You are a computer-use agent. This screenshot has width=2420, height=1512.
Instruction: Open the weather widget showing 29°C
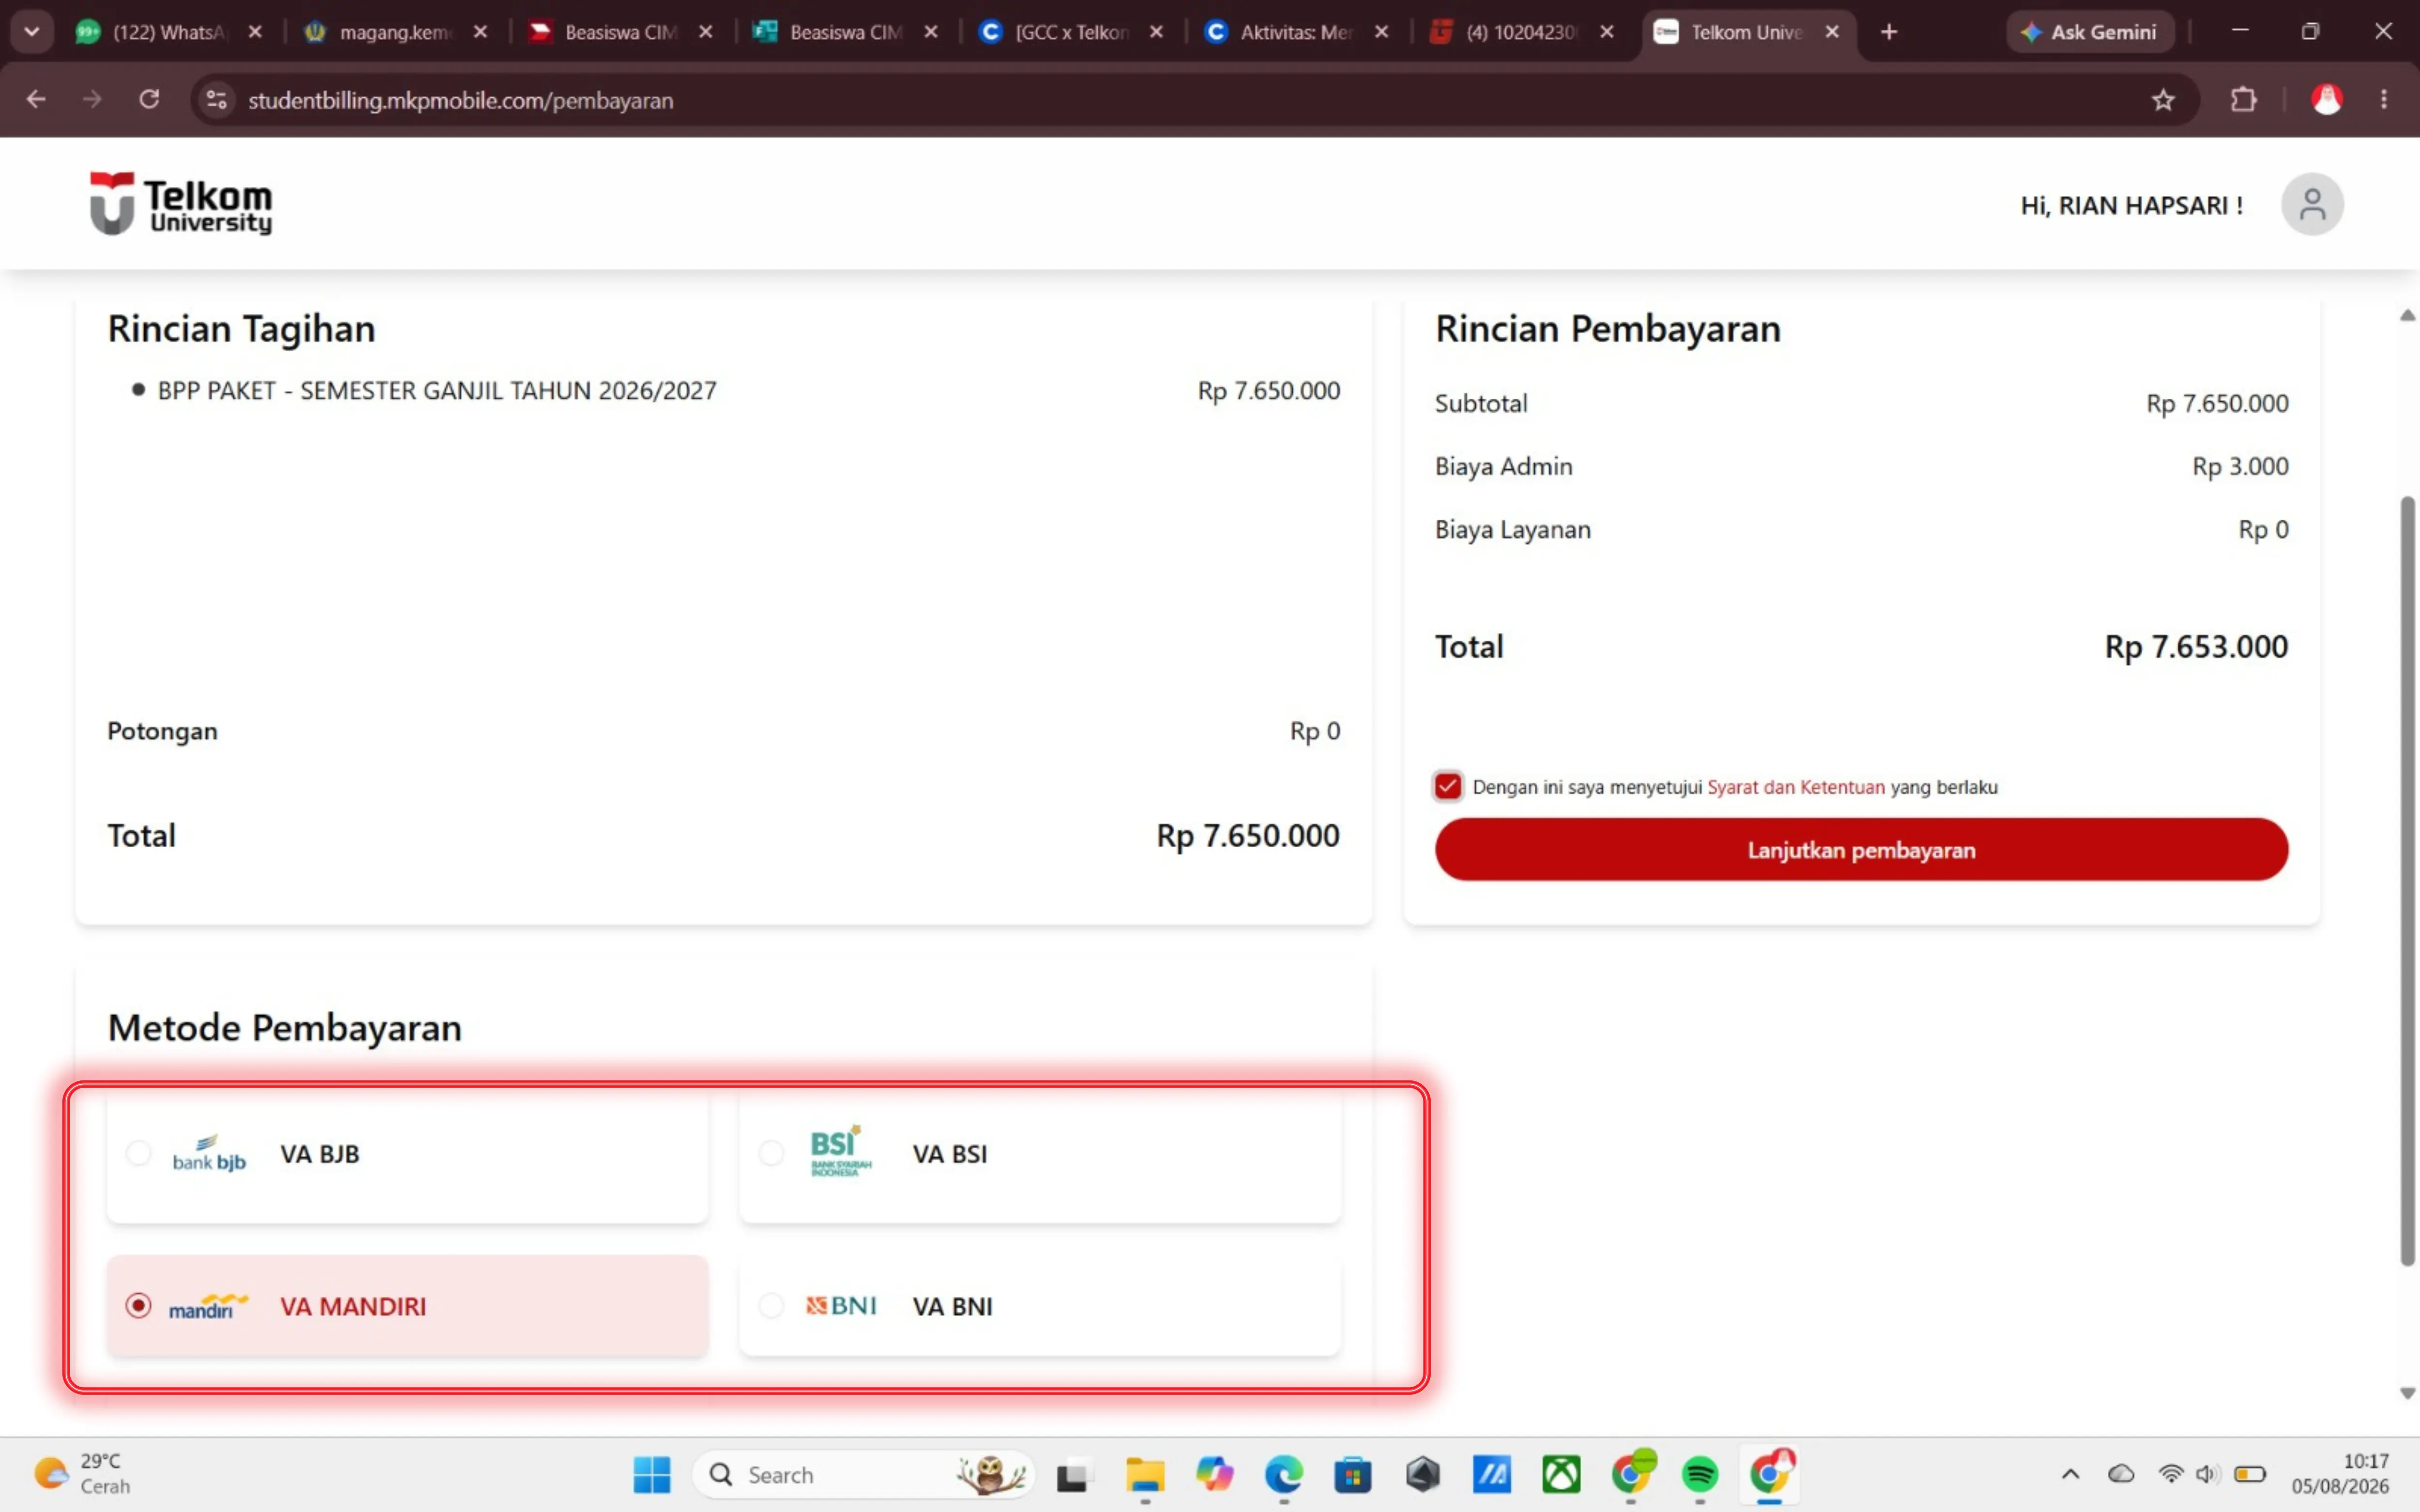coord(82,1474)
